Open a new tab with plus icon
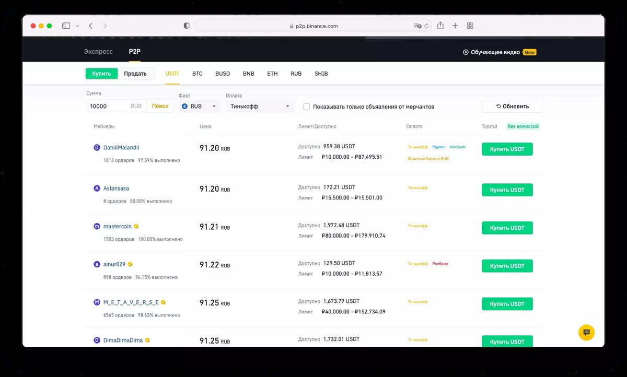Viewport: 627px width, 377px height. point(455,26)
